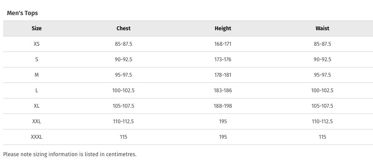Click the M size row label
This screenshot has width=373, height=167.
click(36, 75)
